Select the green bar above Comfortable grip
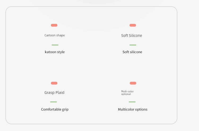 [x=54, y=102]
